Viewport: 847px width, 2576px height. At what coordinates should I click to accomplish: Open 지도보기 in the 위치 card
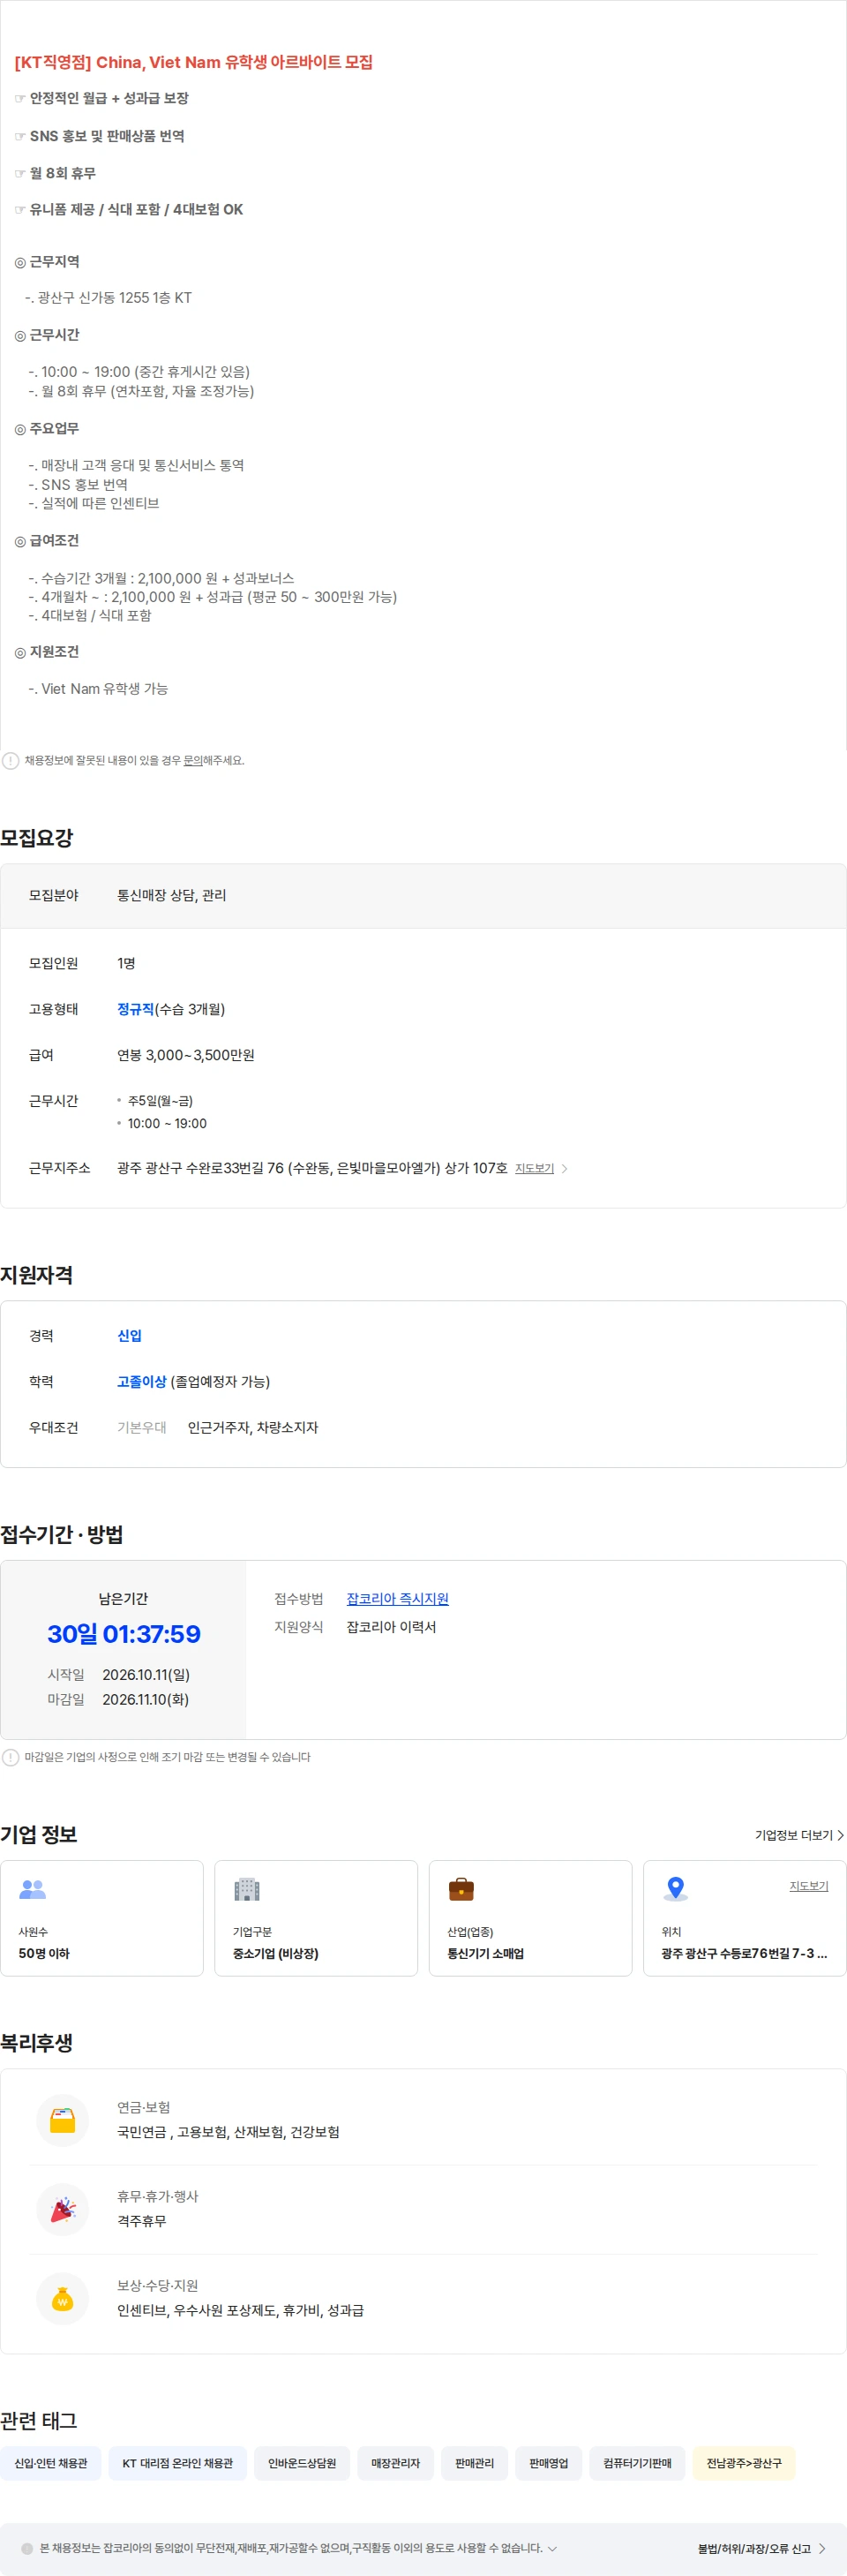point(808,1886)
